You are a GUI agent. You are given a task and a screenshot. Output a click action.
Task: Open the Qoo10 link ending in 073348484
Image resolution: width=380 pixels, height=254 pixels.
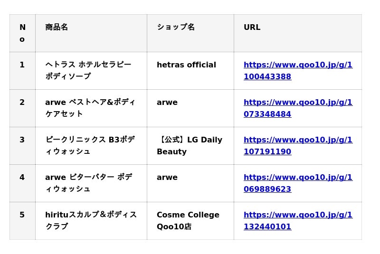pyautogui.click(x=298, y=108)
